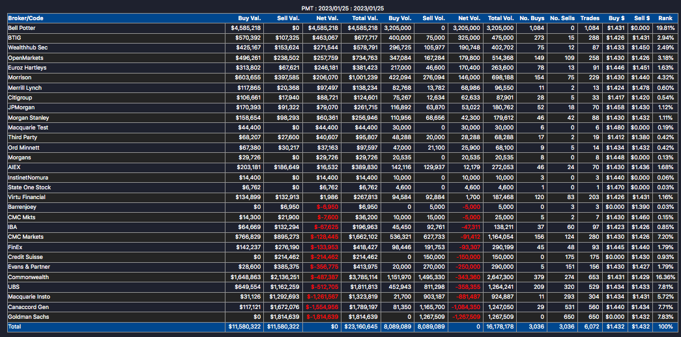Select the Third Party broker name
The height and width of the screenshot is (337, 681).
click(x=23, y=137)
